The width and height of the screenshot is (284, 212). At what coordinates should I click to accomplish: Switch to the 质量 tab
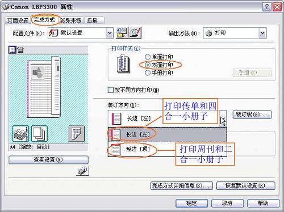(94, 20)
